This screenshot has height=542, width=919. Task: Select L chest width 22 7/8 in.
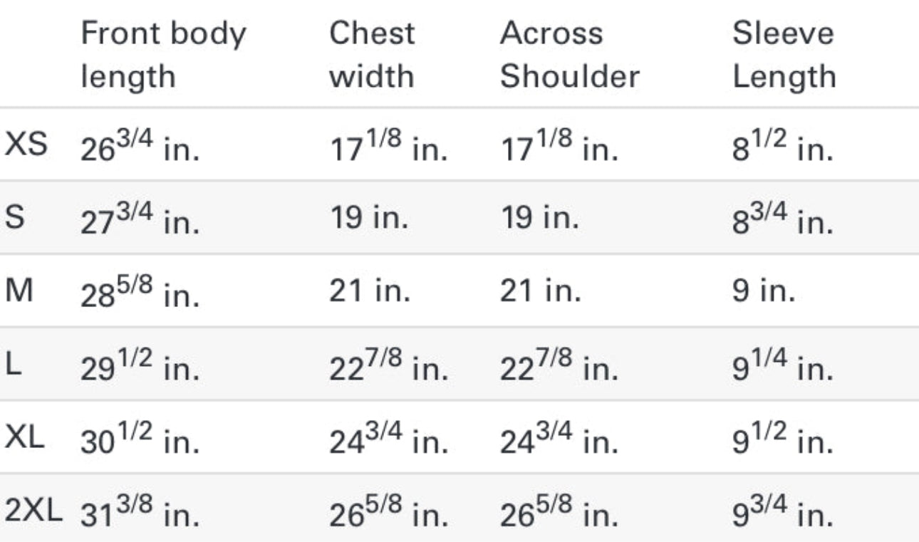[388, 367]
